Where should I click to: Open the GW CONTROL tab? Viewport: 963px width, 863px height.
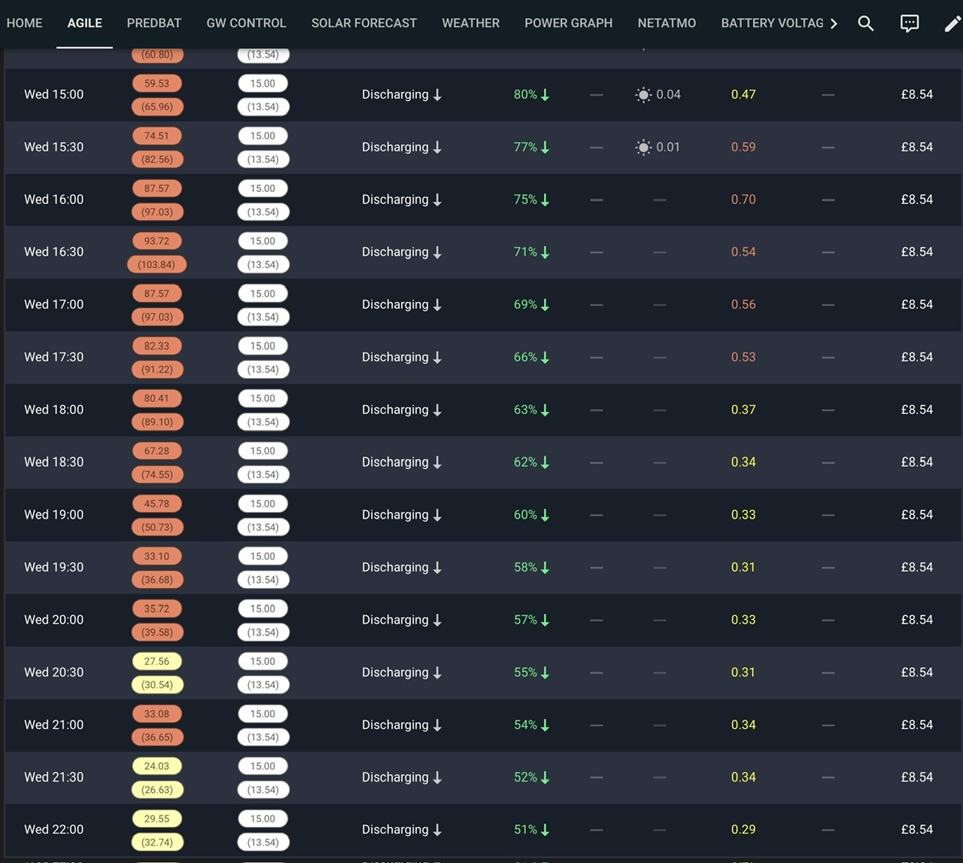click(x=246, y=23)
